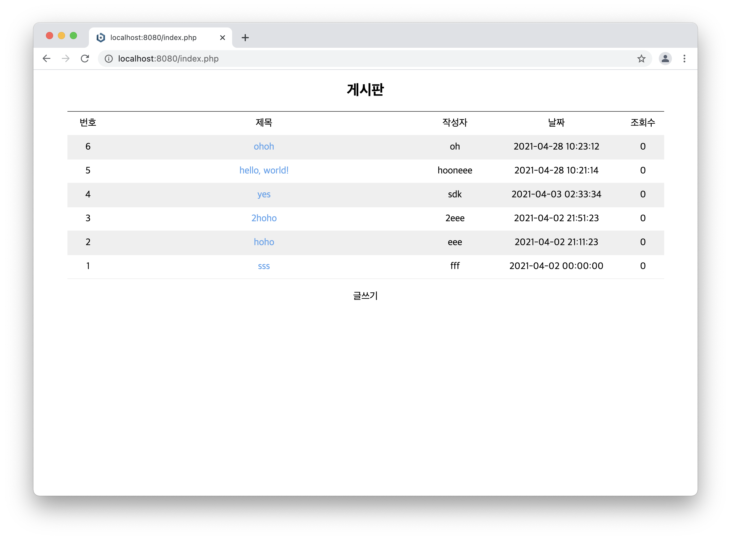Open the site information icon

(109, 59)
